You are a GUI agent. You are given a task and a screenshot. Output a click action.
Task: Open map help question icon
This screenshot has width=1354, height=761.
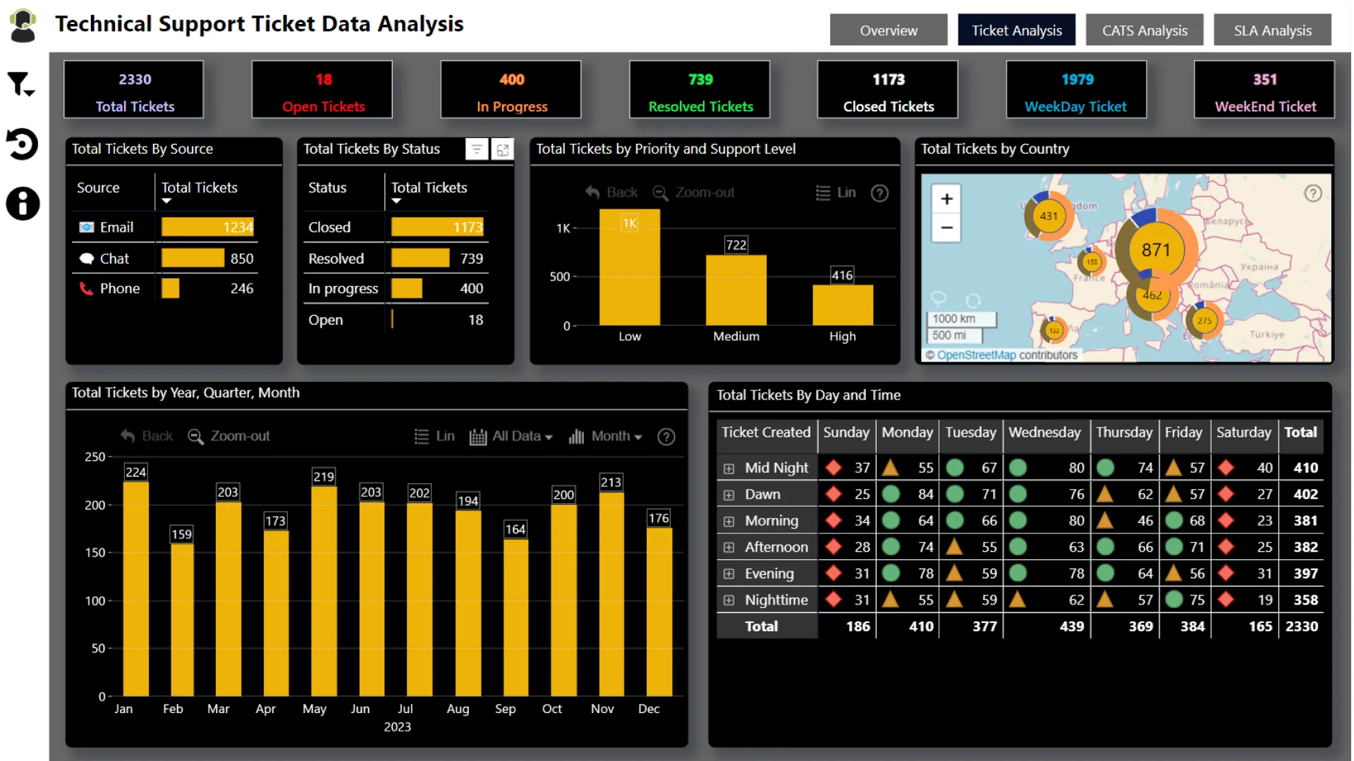pyautogui.click(x=1312, y=193)
